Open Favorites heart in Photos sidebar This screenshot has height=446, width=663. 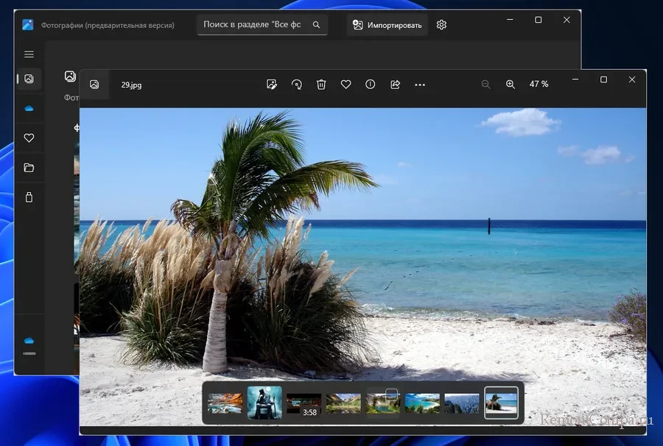tap(29, 138)
